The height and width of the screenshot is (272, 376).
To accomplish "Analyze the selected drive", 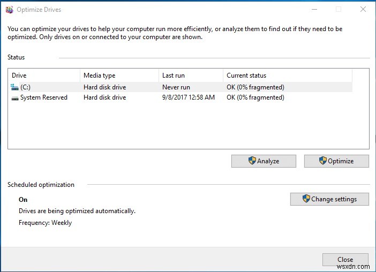I will click(264, 161).
